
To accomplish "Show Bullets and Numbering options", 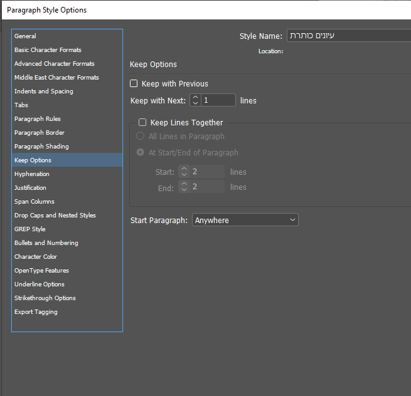I will pos(46,243).
